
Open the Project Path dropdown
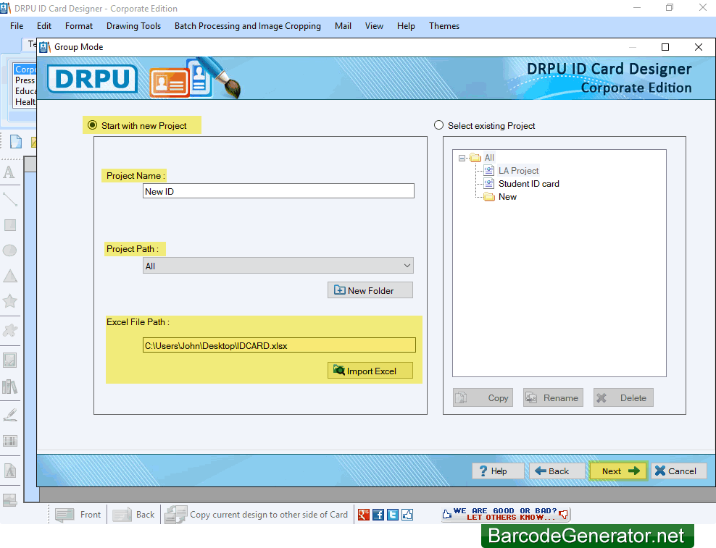click(x=406, y=265)
